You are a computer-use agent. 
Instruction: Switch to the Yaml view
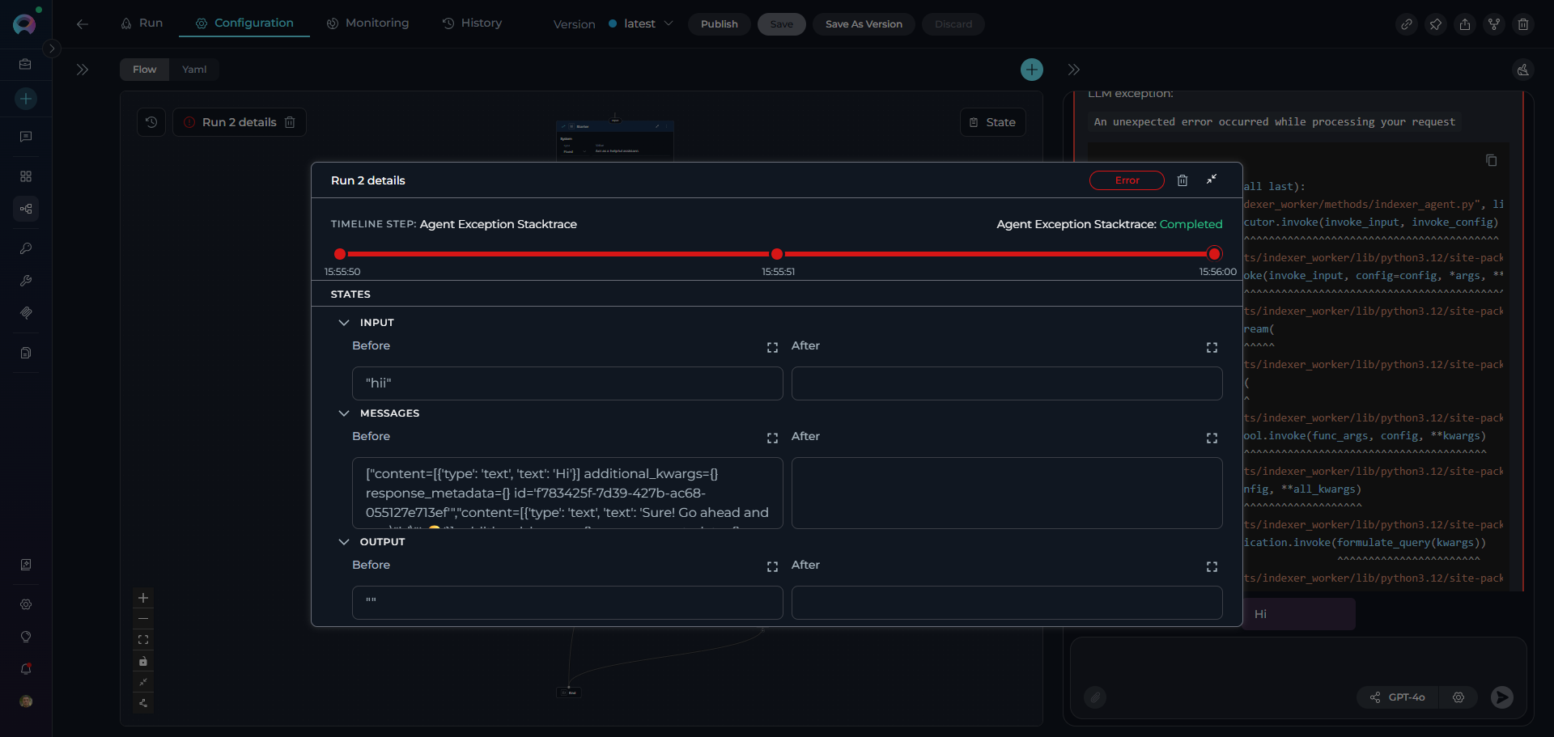point(194,70)
